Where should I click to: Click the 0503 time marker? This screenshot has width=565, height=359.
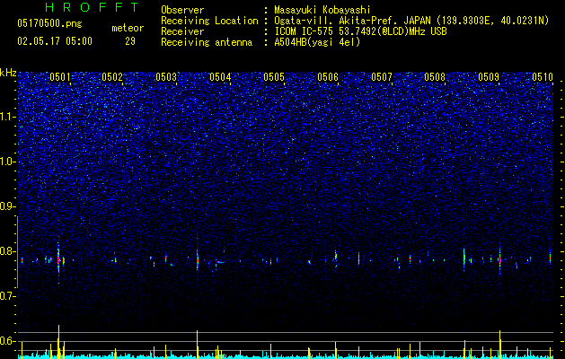click(x=166, y=77)
